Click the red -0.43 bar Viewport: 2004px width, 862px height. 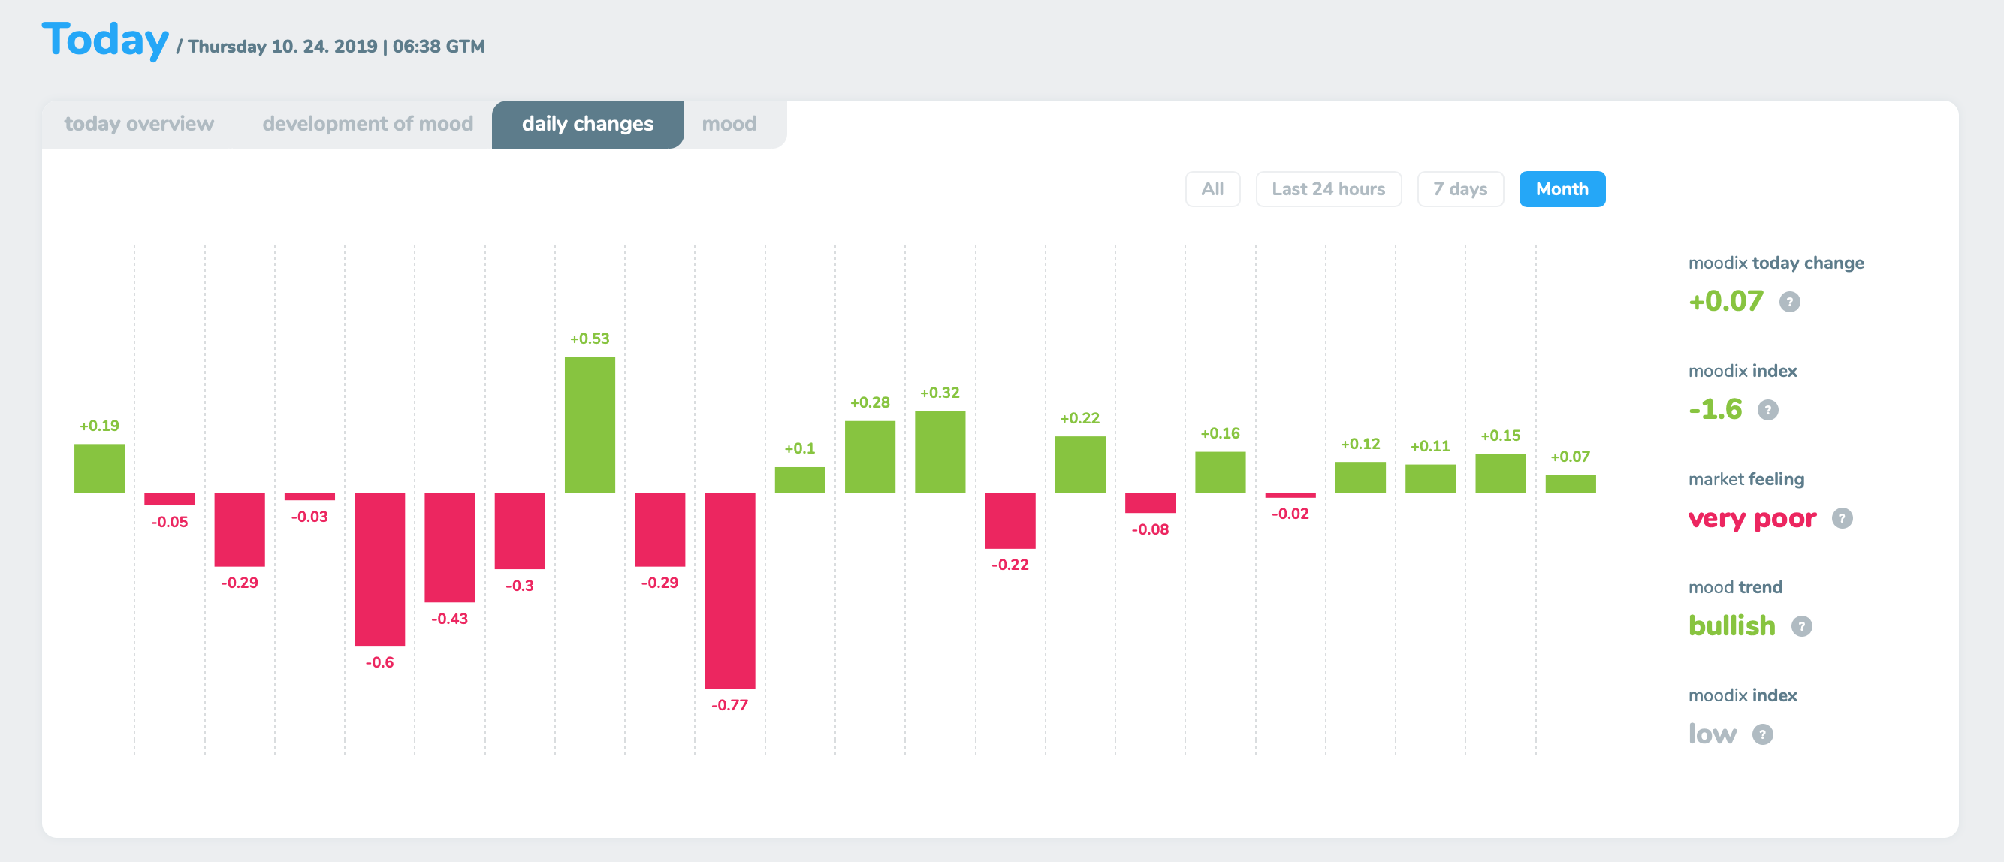[x=450, y=546]
